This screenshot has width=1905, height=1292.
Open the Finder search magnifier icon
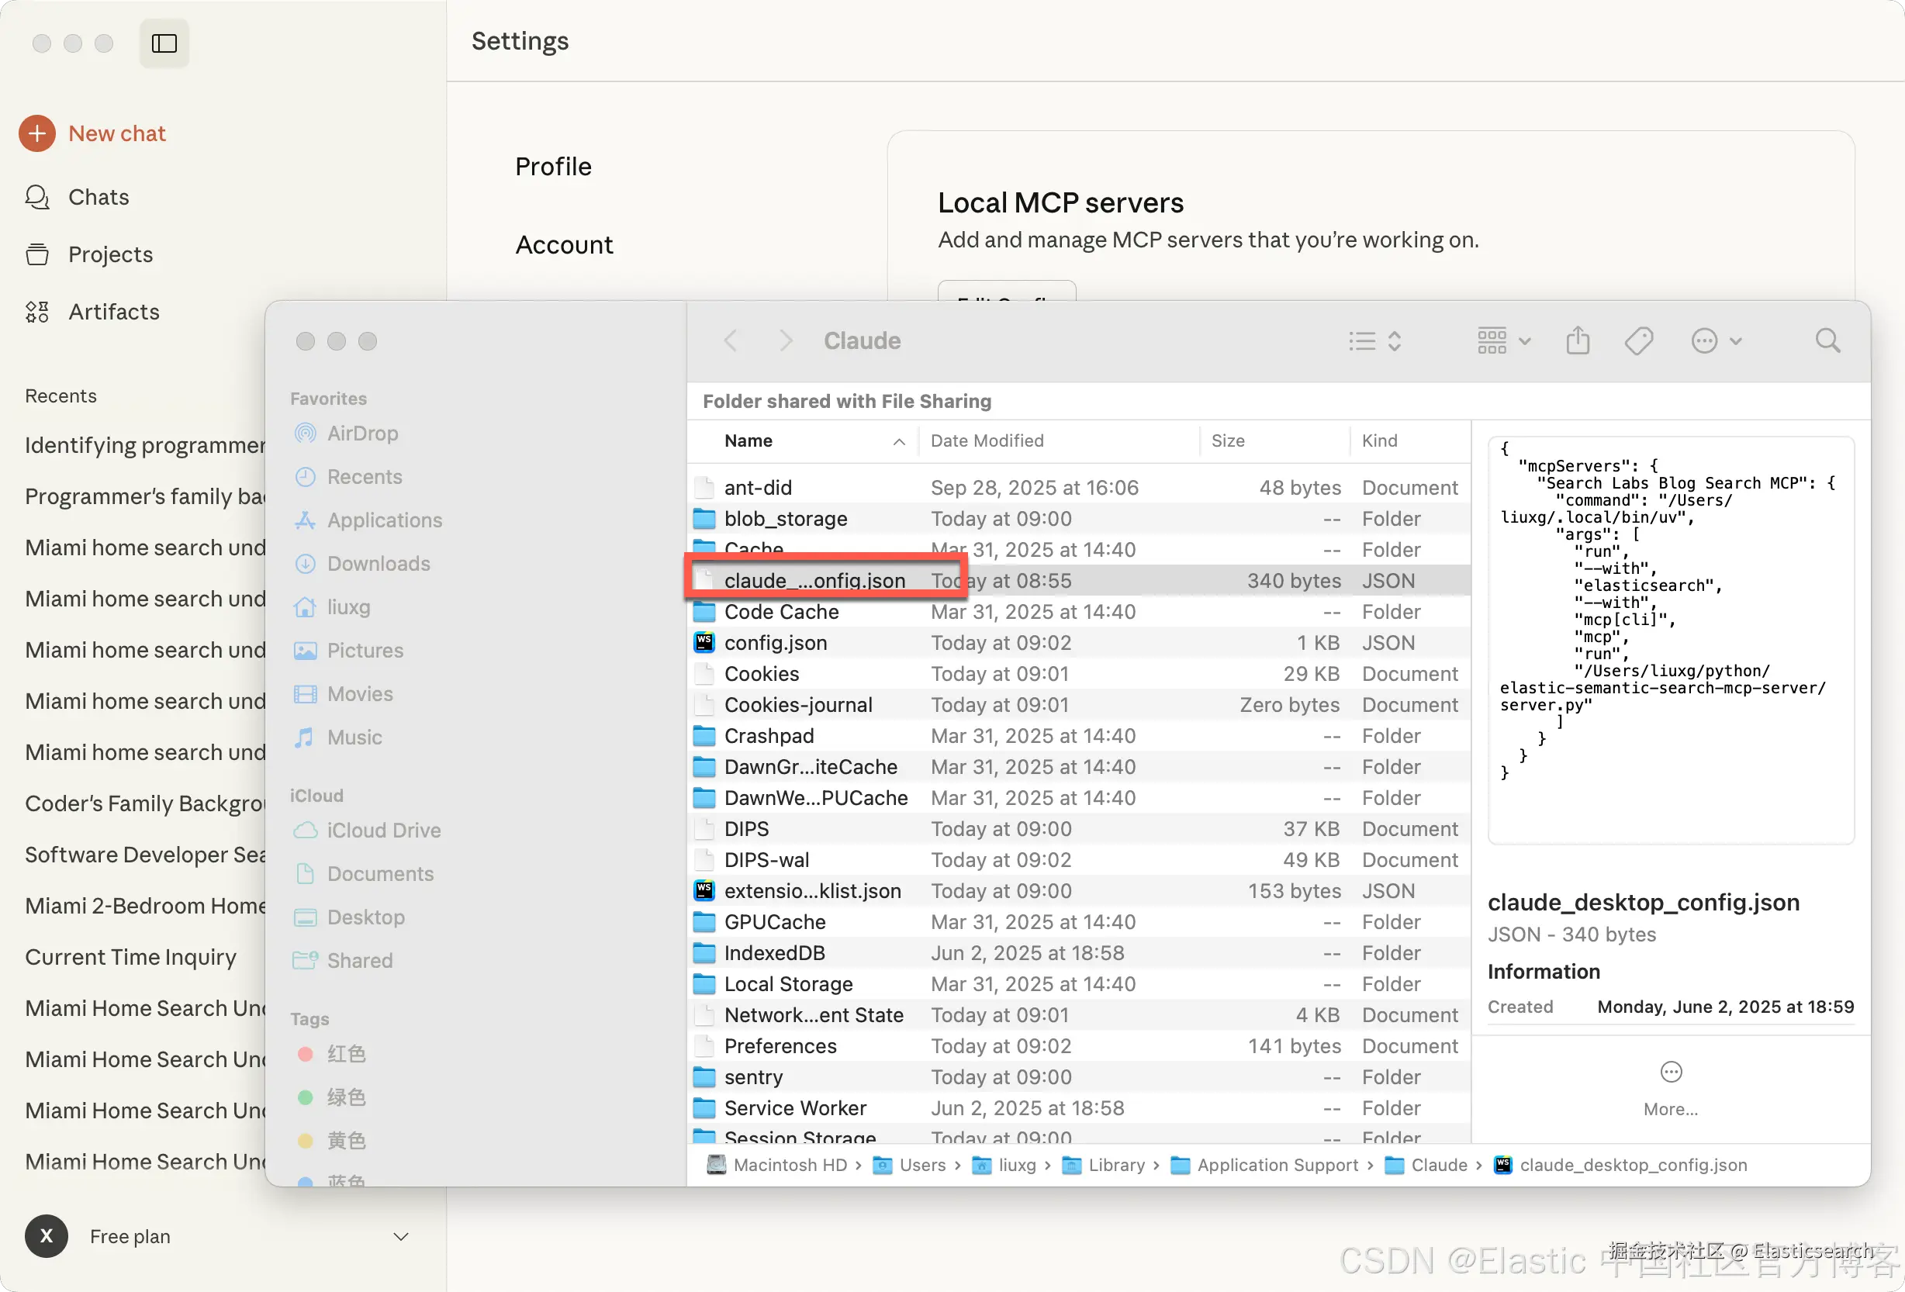tap(1827, 340)
